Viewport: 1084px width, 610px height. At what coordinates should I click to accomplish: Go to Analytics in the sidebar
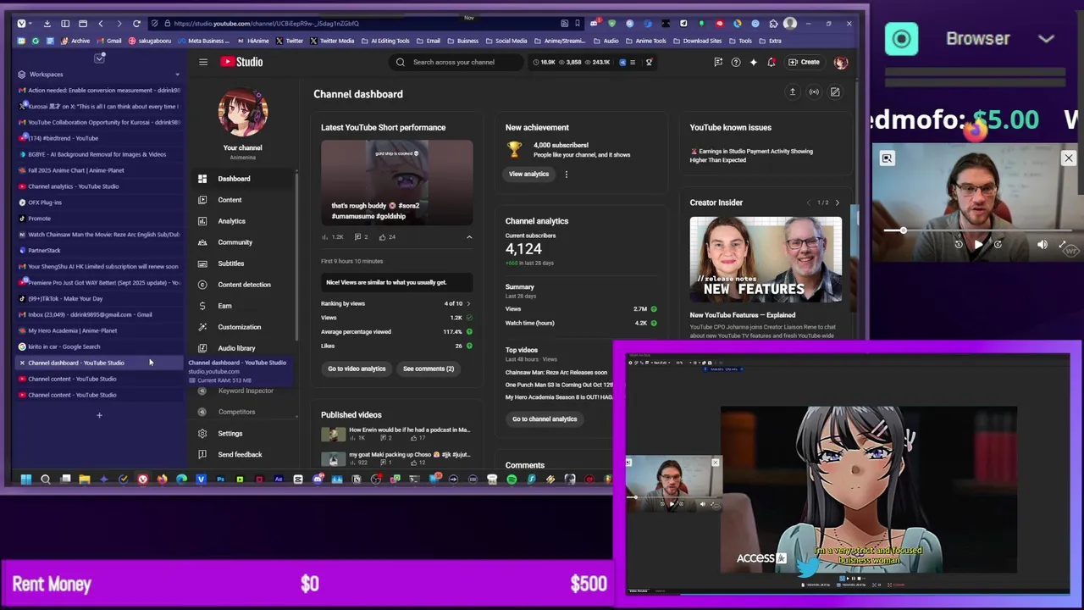pos(244,221)
